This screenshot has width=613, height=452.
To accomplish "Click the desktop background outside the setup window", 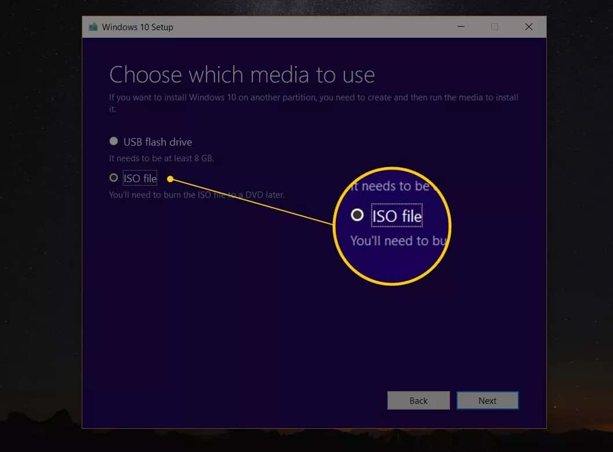I will point(35,232).
